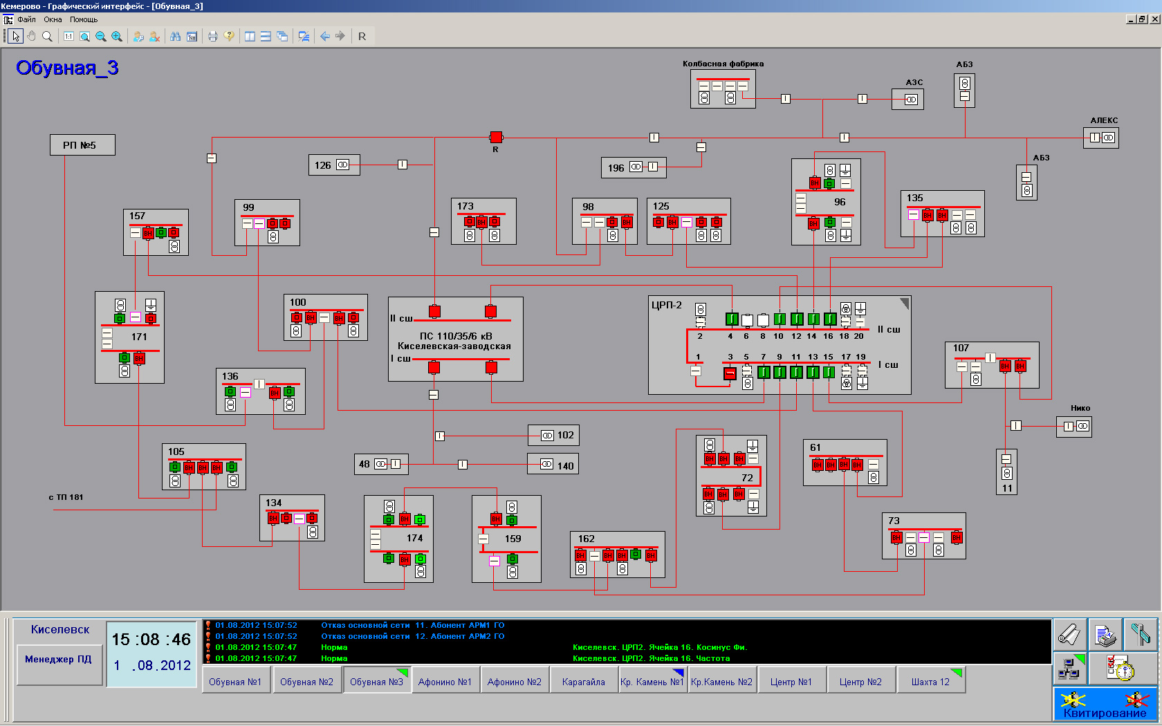Click the user logout icon with red cross

click(154, 36)
